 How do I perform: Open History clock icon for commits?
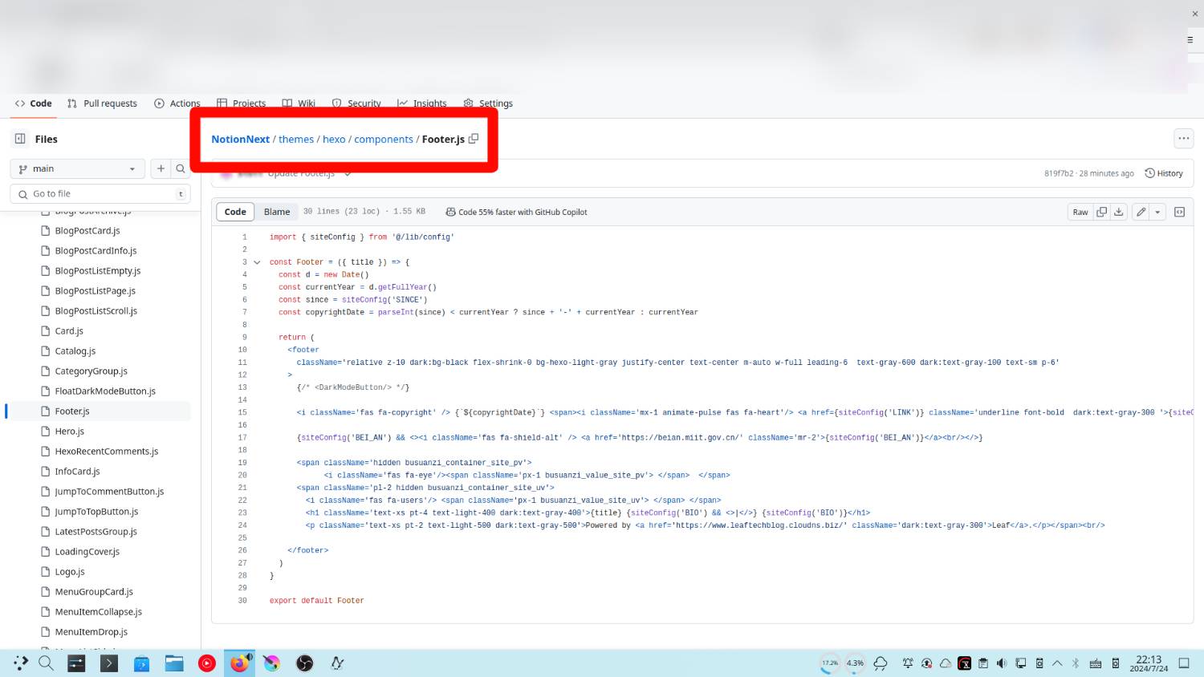click(1149, 173)
